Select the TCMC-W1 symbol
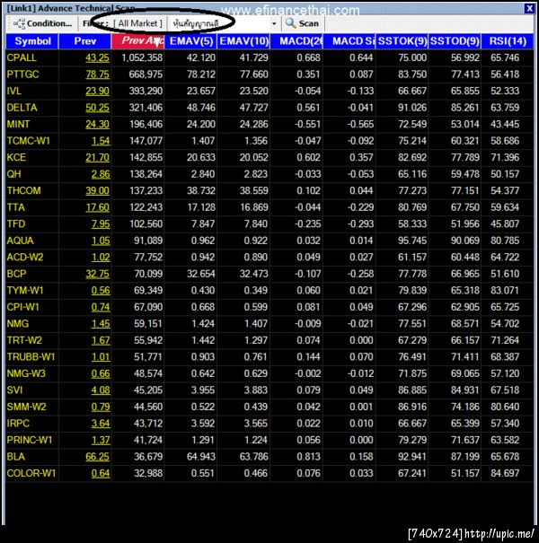 tap(29, 141)
